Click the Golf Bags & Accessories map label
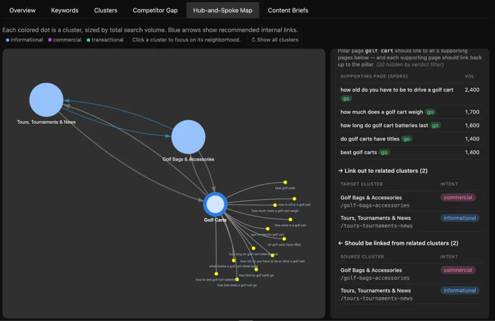This screenshot has height=321, width=495. coord(188,159)
